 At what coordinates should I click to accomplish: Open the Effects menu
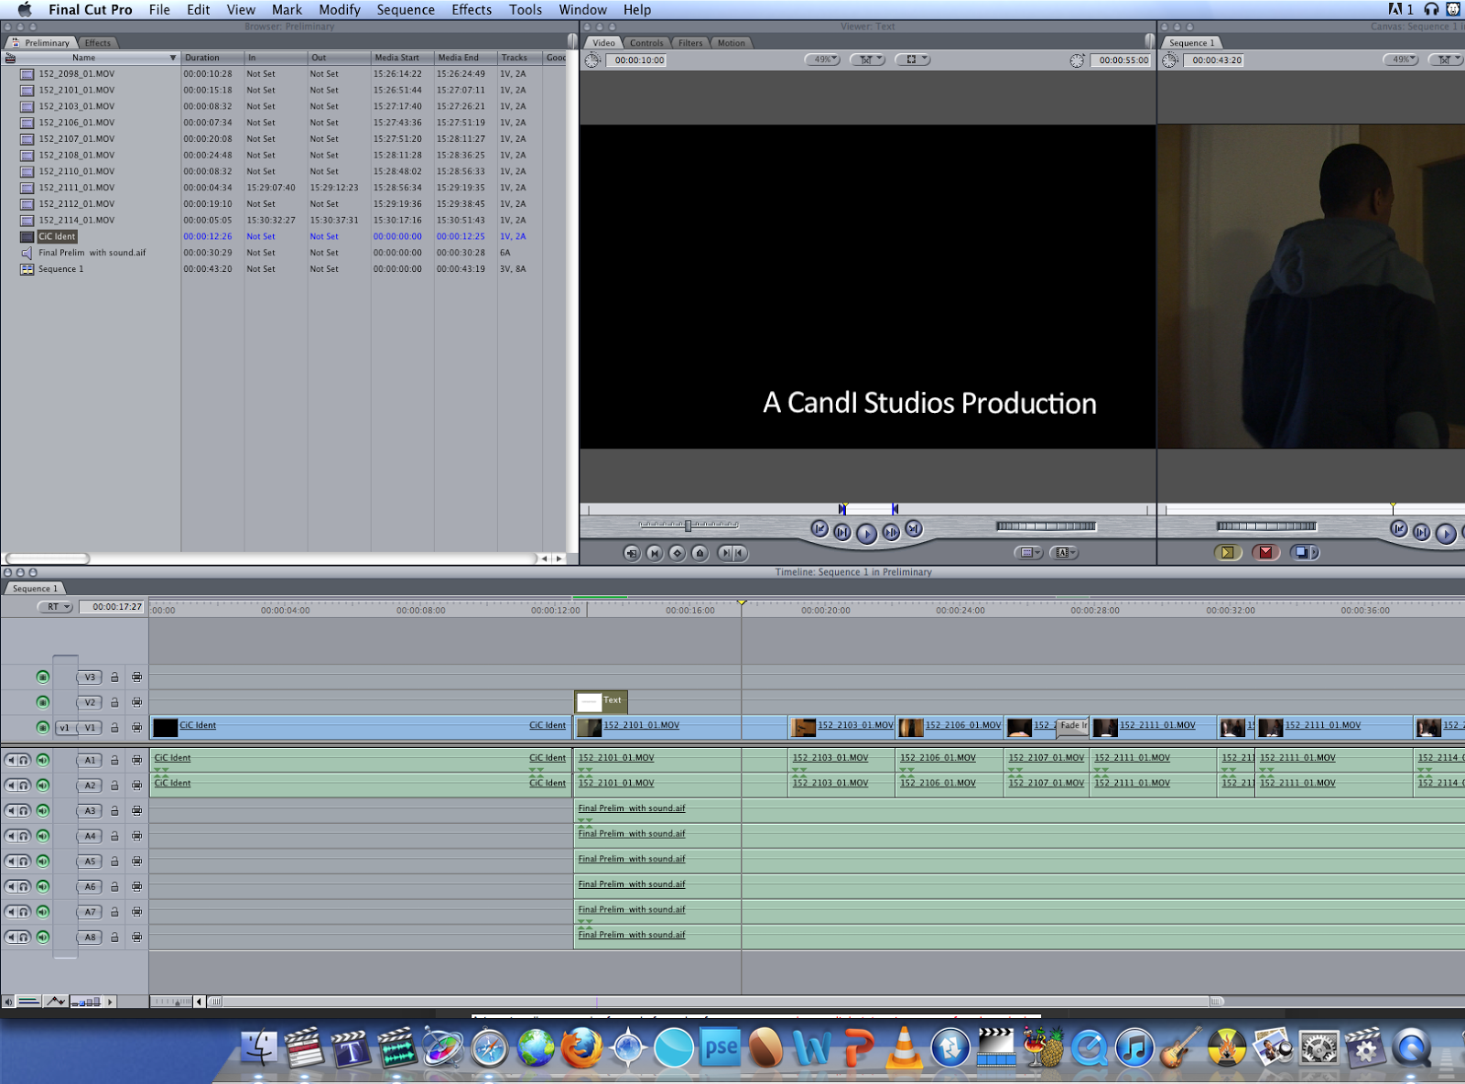click(x=472, y=9)
